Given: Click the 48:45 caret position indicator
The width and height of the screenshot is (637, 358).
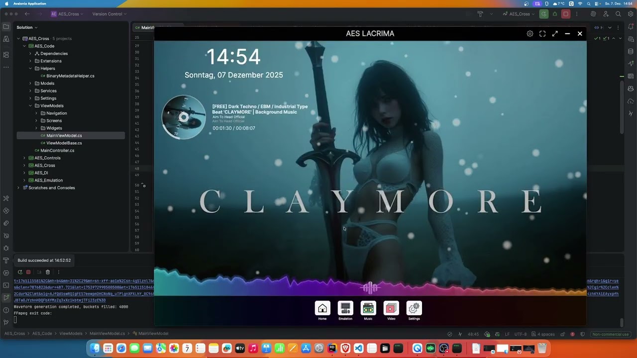Looking at the screenshot, I should point(473,334).
